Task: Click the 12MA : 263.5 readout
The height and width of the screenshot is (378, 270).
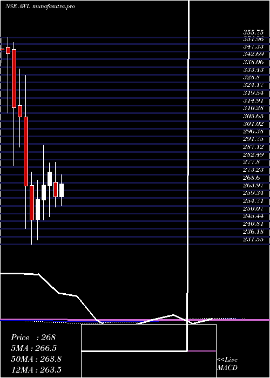Action: click(36, 369)
